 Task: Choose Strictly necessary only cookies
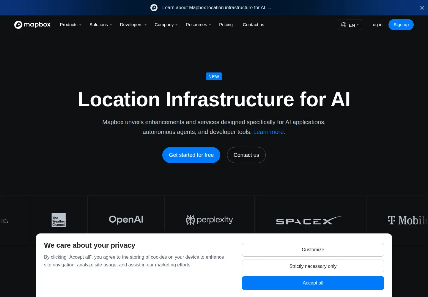point(313,266)
